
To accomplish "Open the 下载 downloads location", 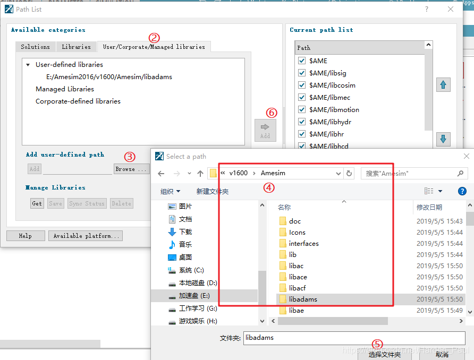I will [180, 232].
